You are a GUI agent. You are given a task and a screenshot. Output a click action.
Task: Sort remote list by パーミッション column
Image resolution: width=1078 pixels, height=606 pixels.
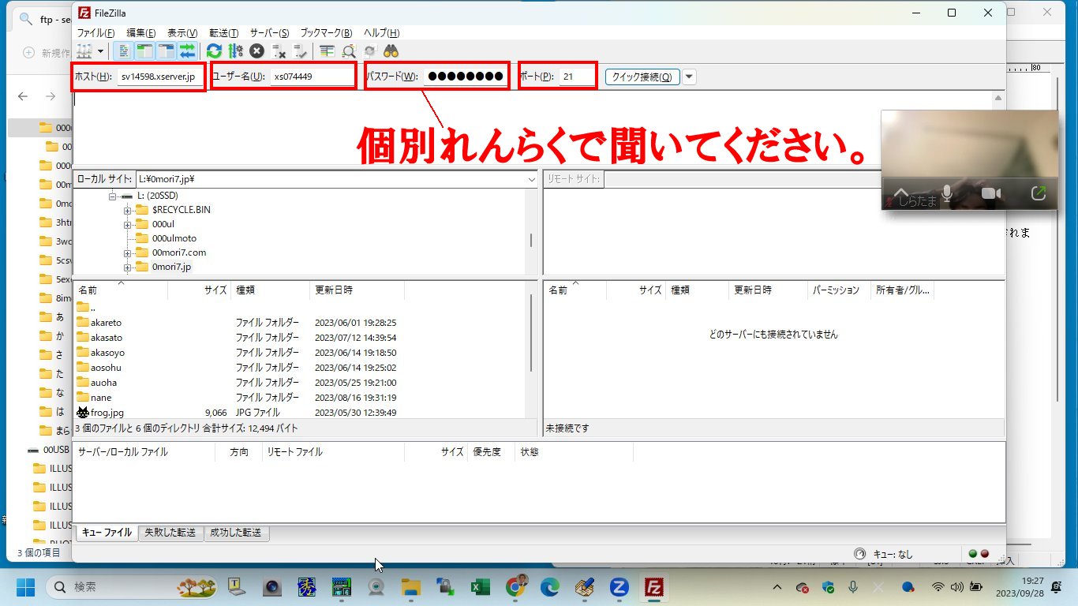point(839,290)
